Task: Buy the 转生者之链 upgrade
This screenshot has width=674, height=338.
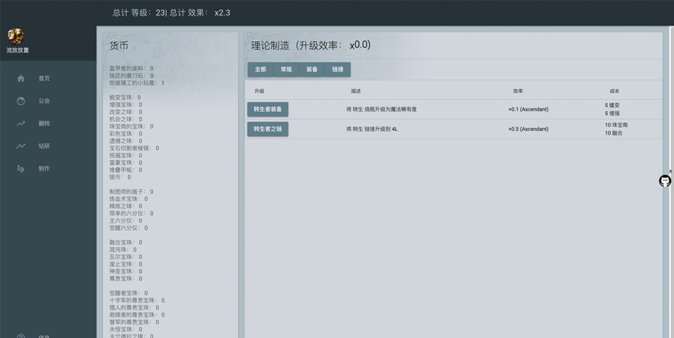Action: (268, 129)
